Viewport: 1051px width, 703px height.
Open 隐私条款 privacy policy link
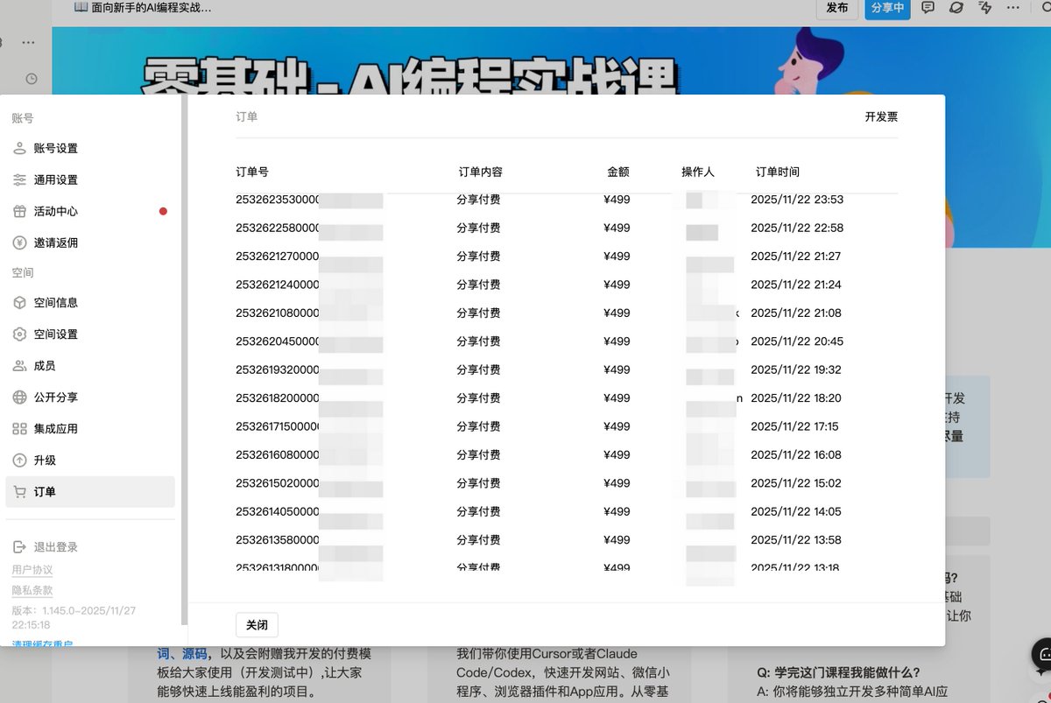32,590
